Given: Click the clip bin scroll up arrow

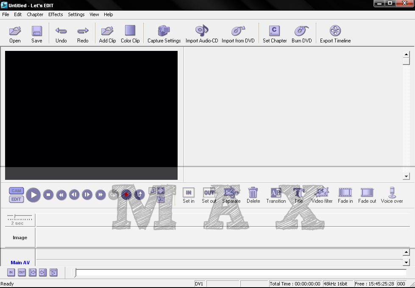Looking at the screenshot, I should coord(406,54).
